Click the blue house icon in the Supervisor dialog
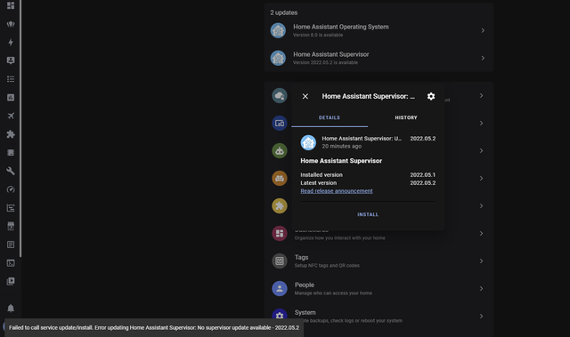The height and width of the screenshot is (337, 570). click(x=308, y=142)
